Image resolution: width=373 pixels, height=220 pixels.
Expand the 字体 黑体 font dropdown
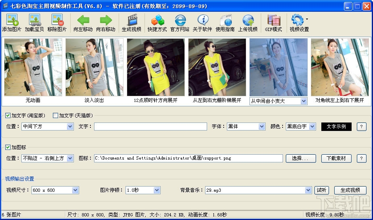click(x=246, y=127)
